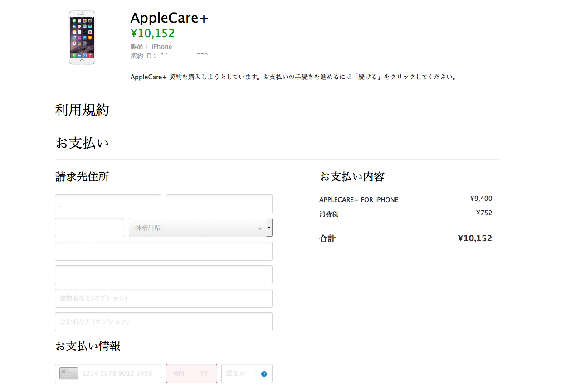Click the APPLECARE+ FOR IPHONE line item

pos(359,200)
